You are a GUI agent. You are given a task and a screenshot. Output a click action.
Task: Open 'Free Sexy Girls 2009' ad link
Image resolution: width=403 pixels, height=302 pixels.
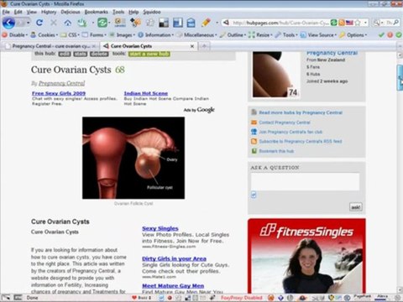(x=59, y=93)
